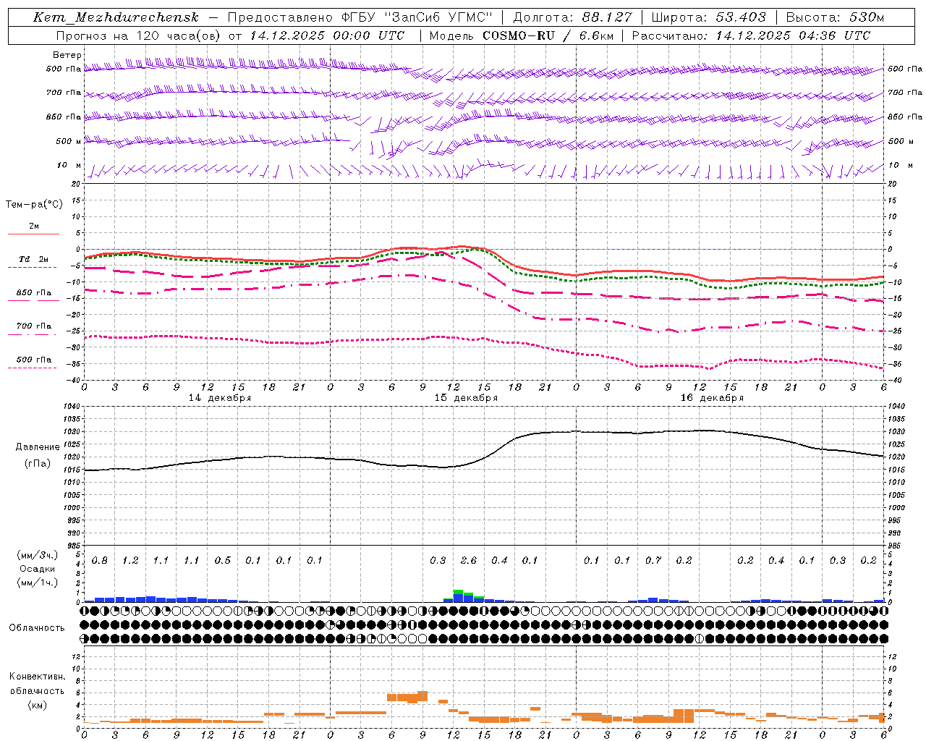
Task: Click the Широта: 53.403 value
Action: [708, 17]
